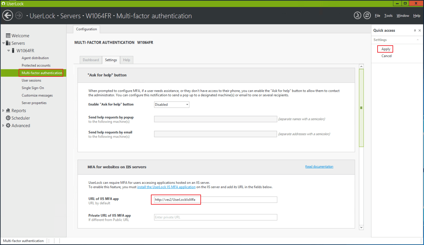Select the Welcome tree item label
This screenshot has width=424, height=245.
tap(20, 36)
